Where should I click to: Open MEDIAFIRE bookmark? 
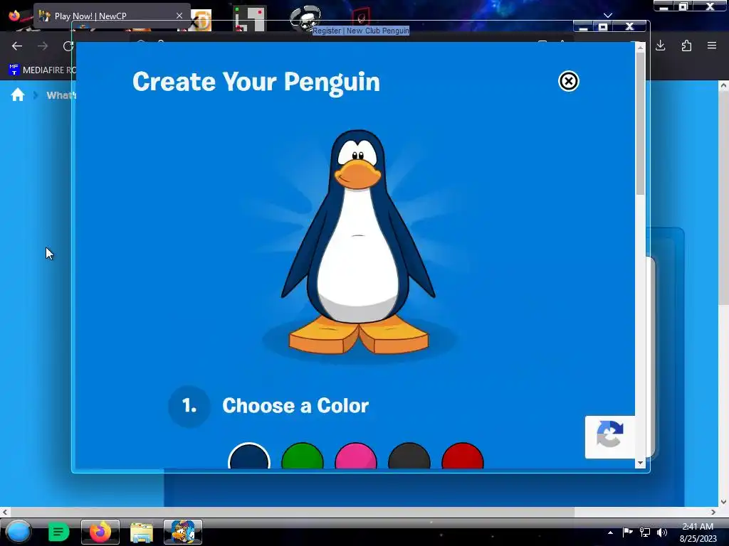click(42, 70)
